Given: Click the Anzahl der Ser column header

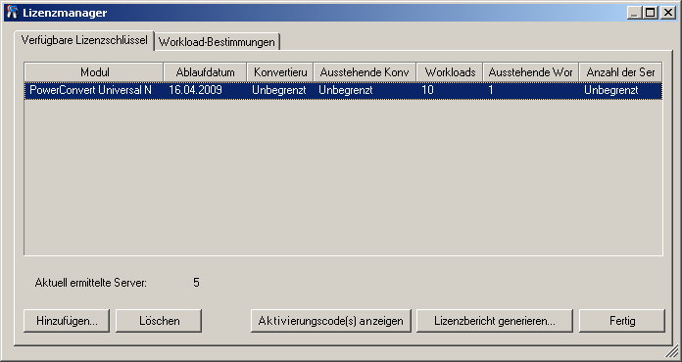Looking at the screenshot, I should pyautogui.click(x=620, y=72).
